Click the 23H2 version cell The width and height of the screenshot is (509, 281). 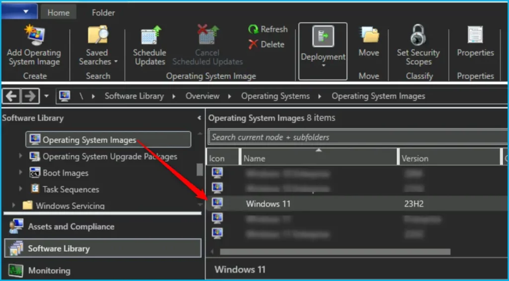click(x=414, y=204)
